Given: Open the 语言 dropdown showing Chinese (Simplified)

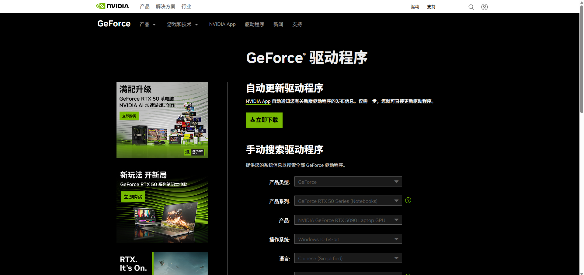Looking at the screenshot, I should [x=348, y=258].
